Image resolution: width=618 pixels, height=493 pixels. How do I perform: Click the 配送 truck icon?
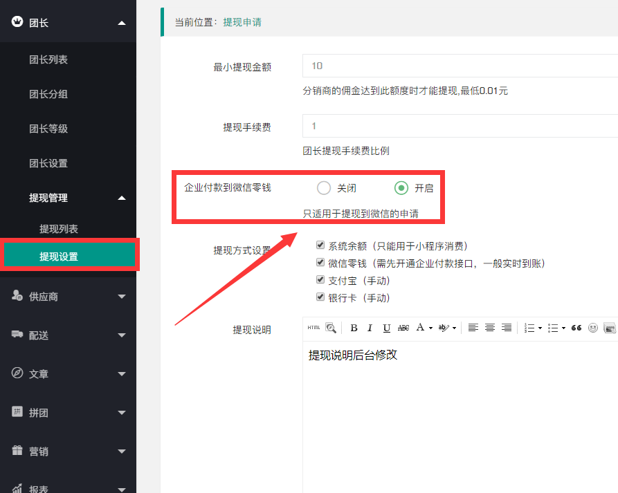click(x=17, y=334)
